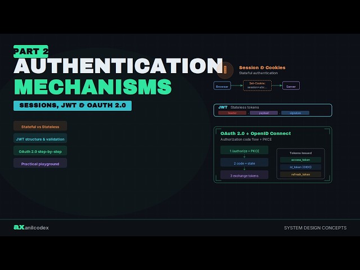This screenshot has height=270, width=360.
Task: Click the red header segment of JWT
Action: click(232, 113)
